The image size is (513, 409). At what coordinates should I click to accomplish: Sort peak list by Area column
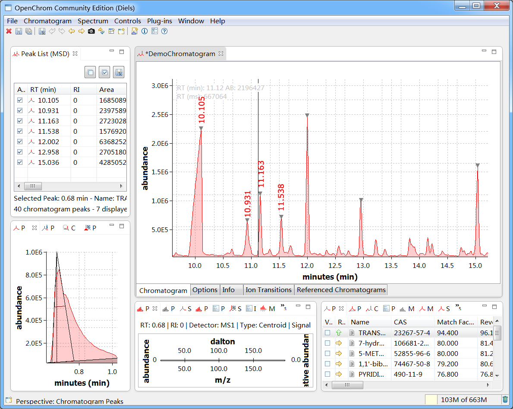click(x=112, y=90)
